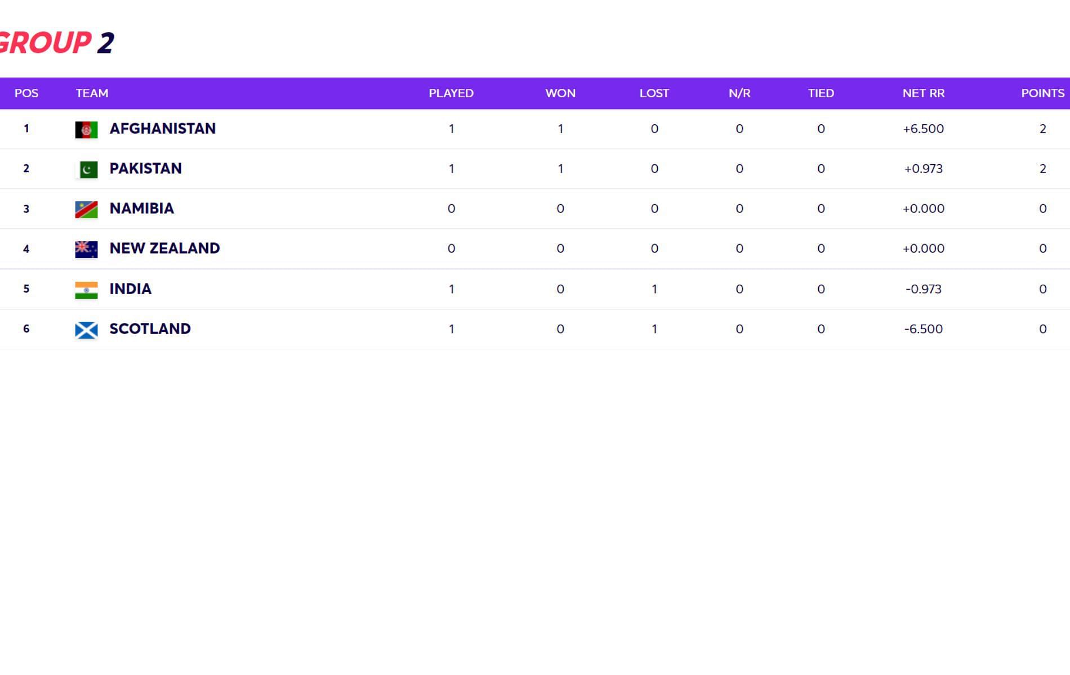Screen dimensions: 1070x675
Task: Click the India flag icon
Action: (86, 290)
